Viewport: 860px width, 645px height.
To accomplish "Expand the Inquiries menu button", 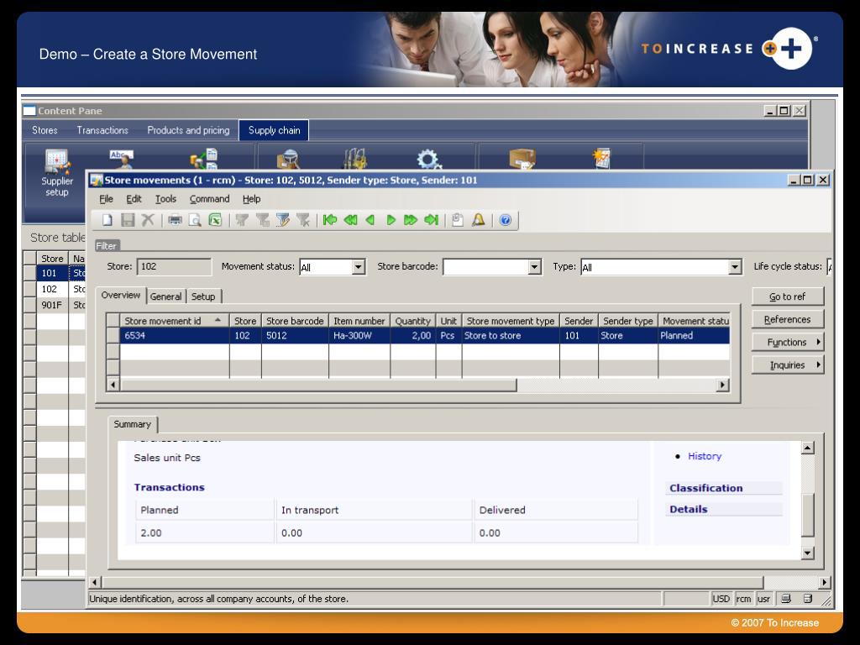I will click(788, 365).
